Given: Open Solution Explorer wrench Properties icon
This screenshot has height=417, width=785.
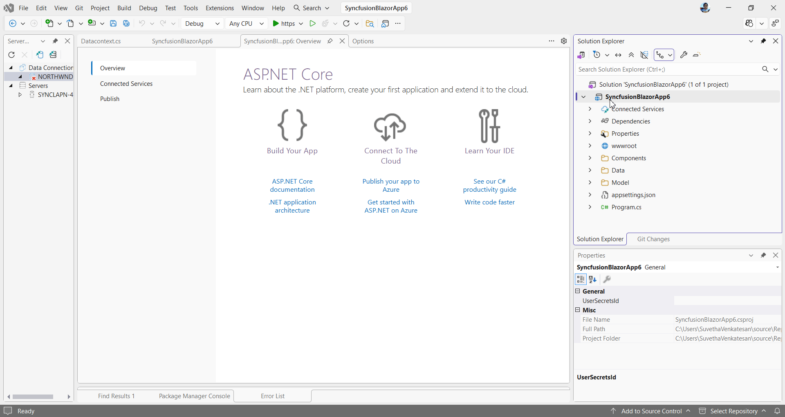Looking at the screenshot, I should point(684,55).
